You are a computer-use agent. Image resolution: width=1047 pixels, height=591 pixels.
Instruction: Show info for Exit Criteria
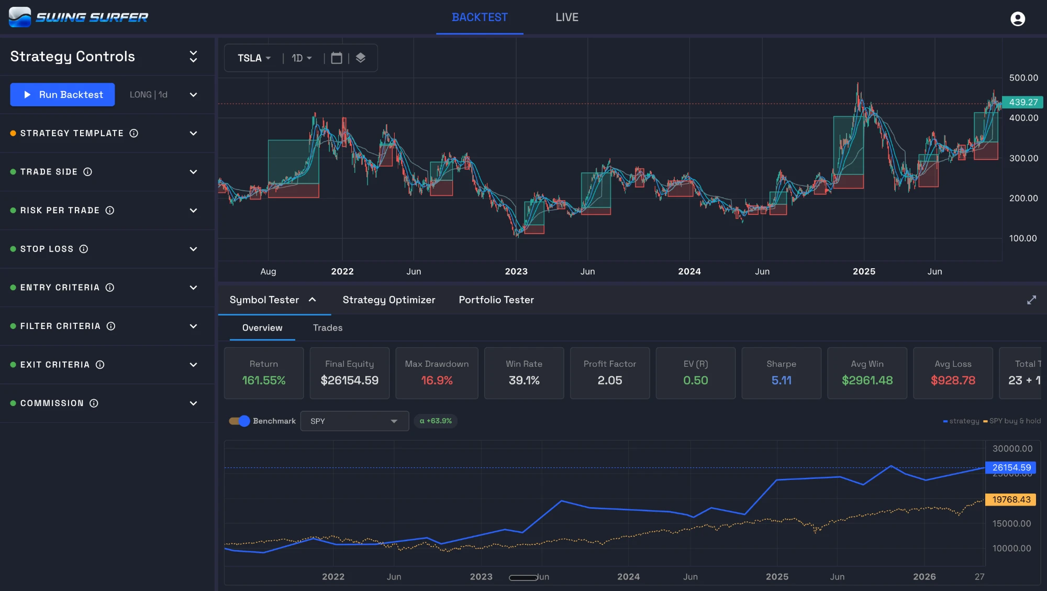point(100,365)
